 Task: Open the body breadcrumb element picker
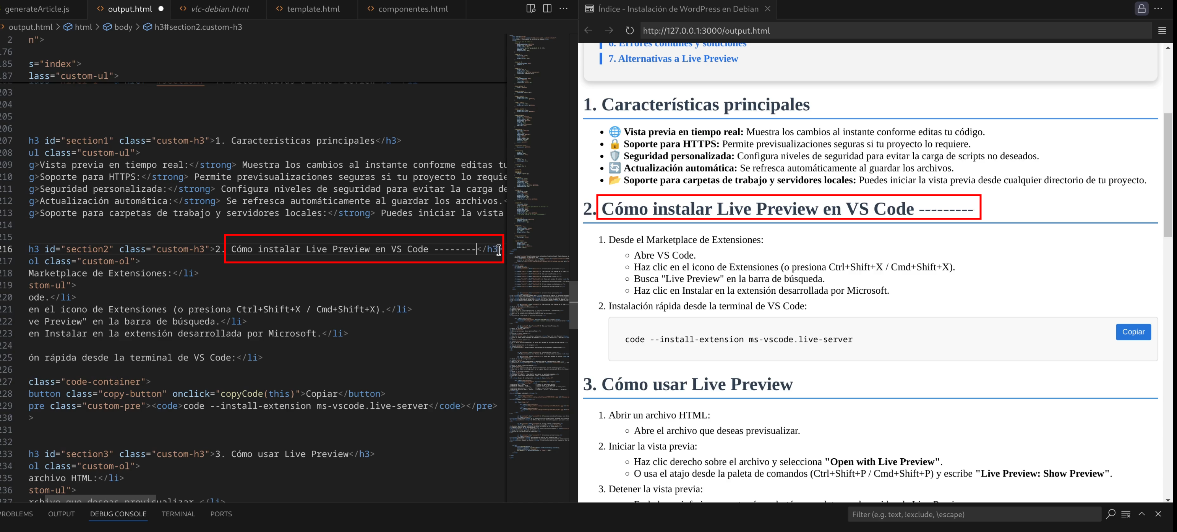click(118, 27)
